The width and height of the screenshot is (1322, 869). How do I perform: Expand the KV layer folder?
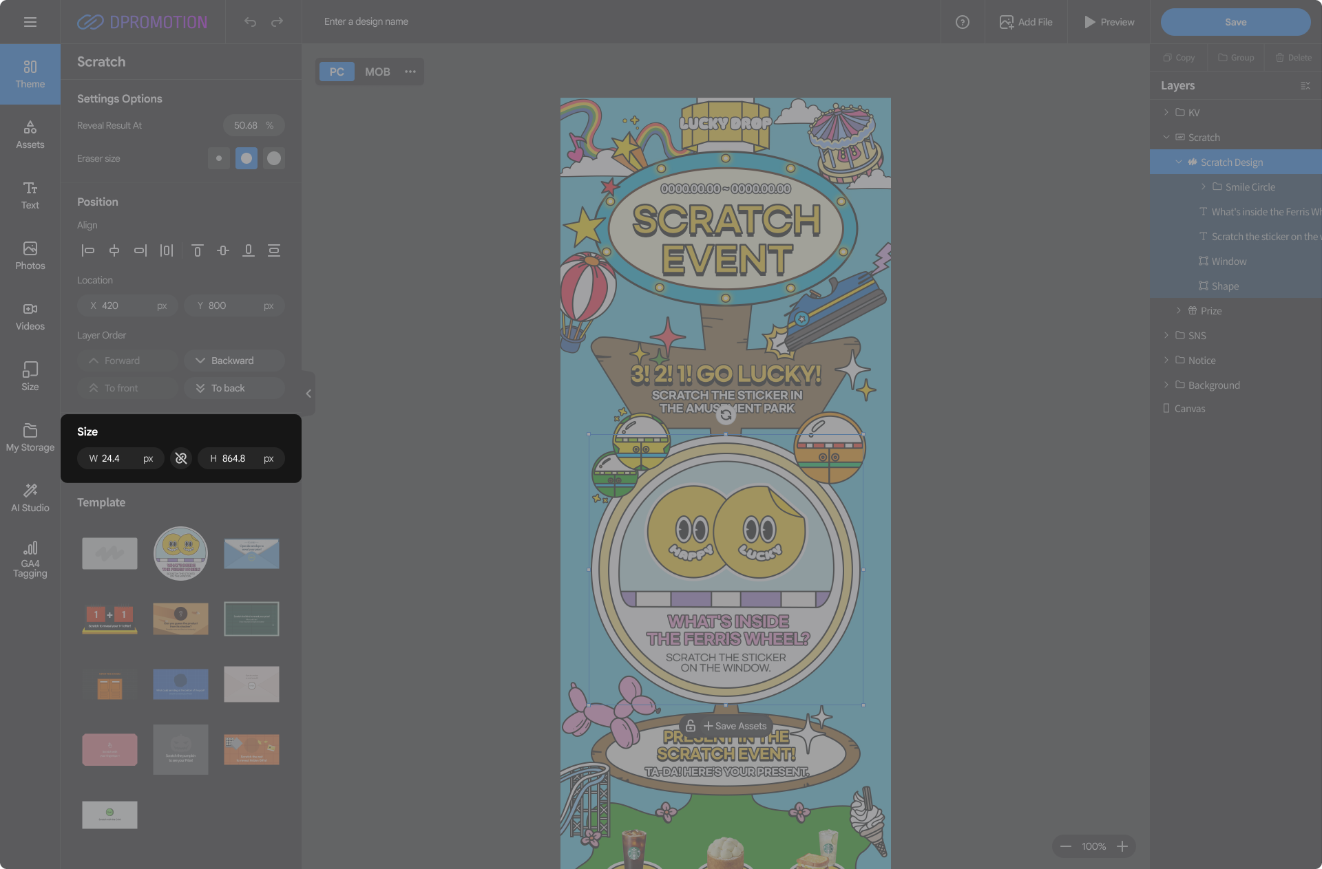pos(1166,112)
